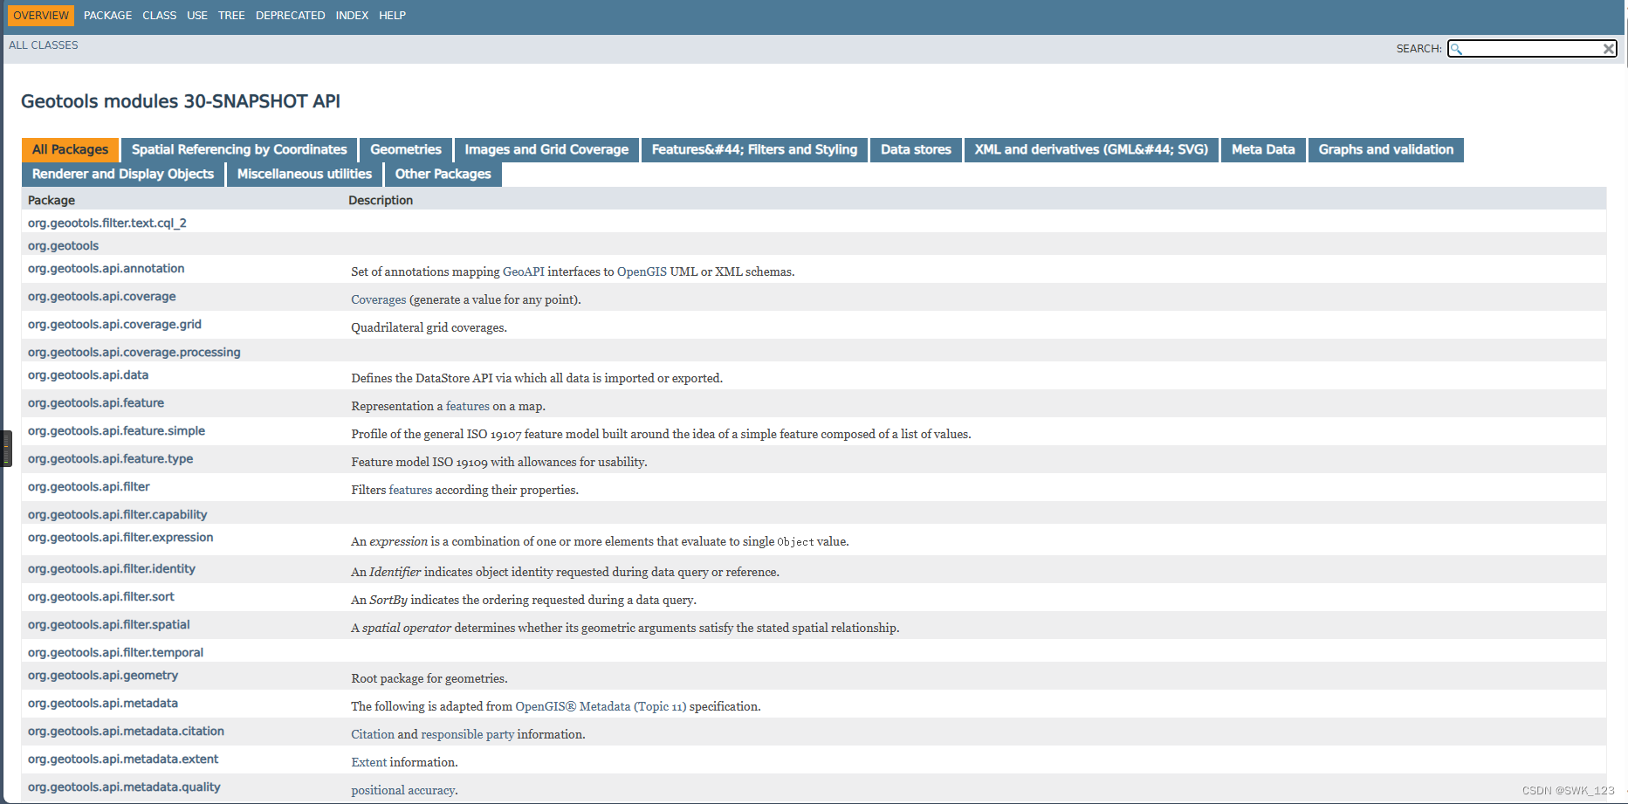Open the TREE nav item

tap(231, 16)
